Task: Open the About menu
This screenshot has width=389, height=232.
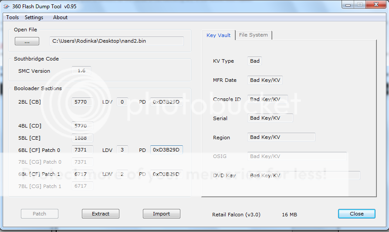Action: point(60,17)
